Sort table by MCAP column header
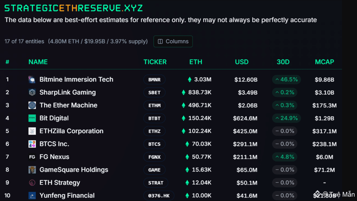This screenshot has height=201, width=357. tap(324, 62)
